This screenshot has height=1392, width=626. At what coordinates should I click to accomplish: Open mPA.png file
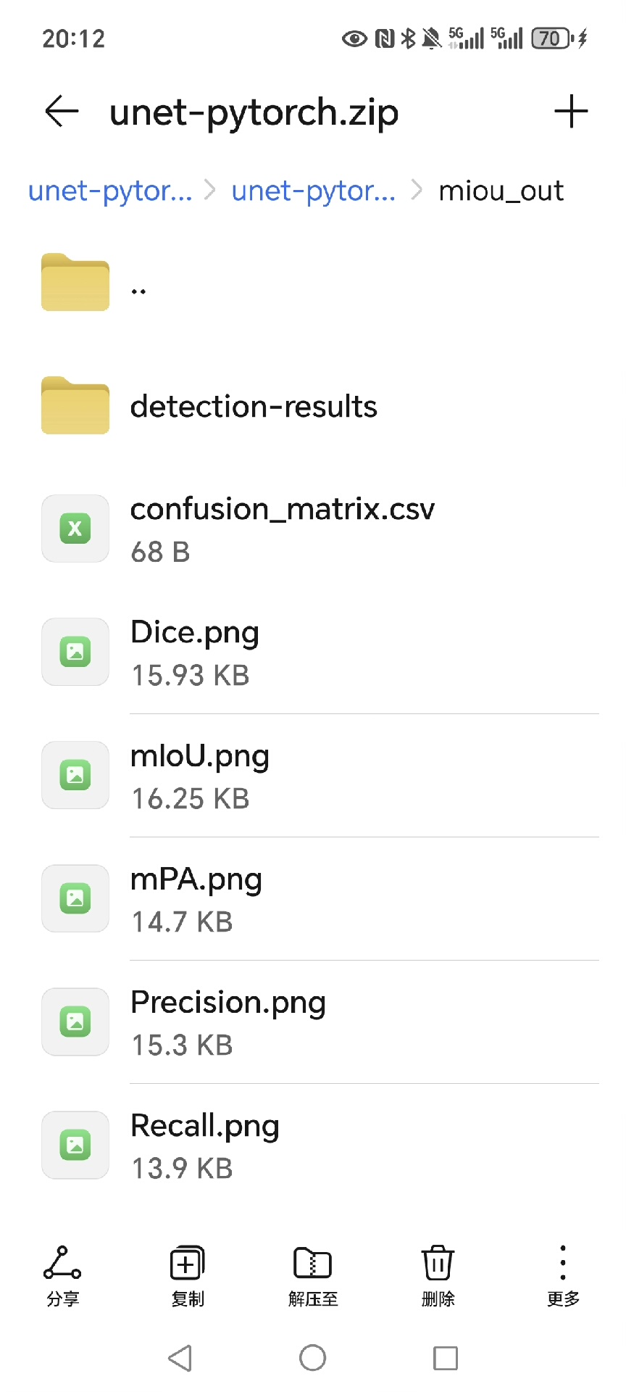pyautogui.click(x=196, y=898)
